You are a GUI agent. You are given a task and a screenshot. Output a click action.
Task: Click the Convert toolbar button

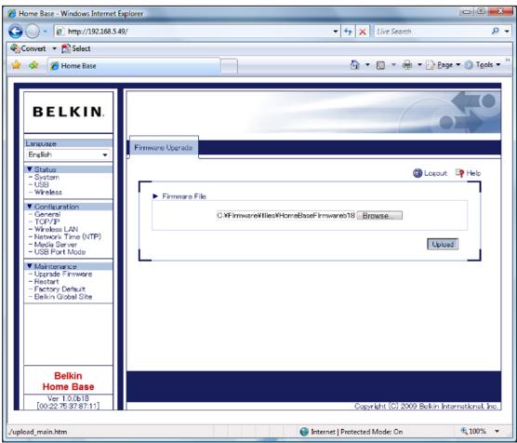(28, 48)
